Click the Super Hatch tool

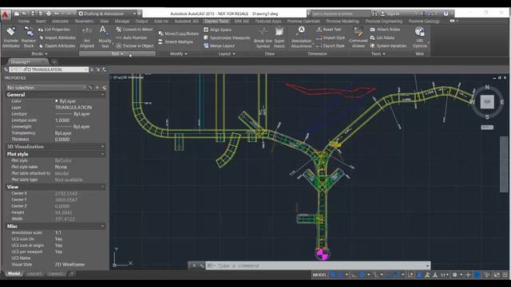point(279,37)
